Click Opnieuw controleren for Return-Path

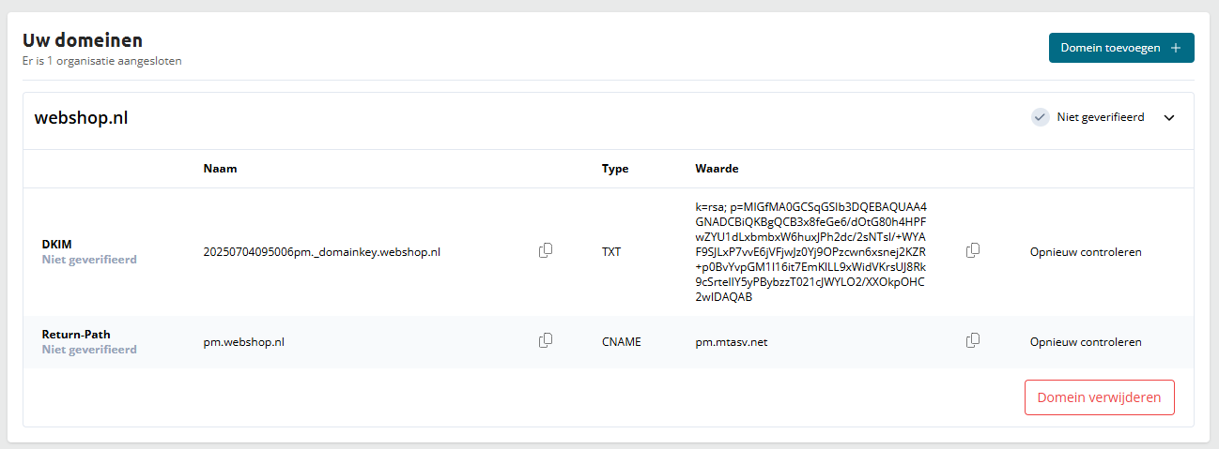point(1086,342)
